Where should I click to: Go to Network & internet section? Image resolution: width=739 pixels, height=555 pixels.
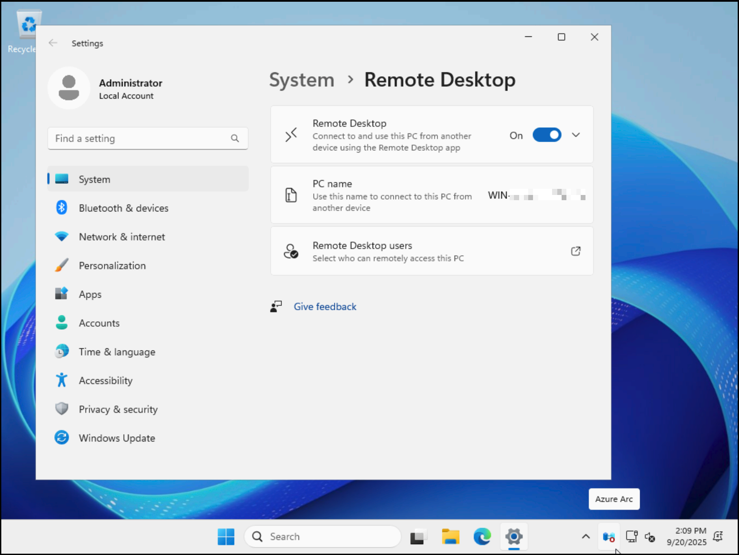(x=122, y=237)
